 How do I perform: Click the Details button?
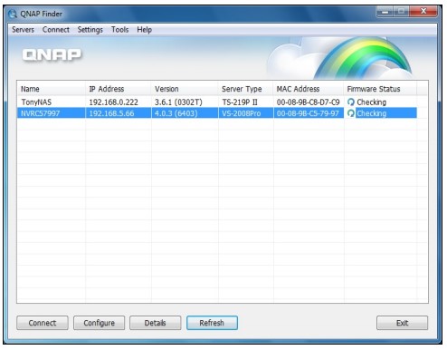tap(156, 323)
